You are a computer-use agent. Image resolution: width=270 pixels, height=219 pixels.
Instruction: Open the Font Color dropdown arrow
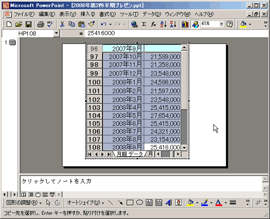[225, 203]
